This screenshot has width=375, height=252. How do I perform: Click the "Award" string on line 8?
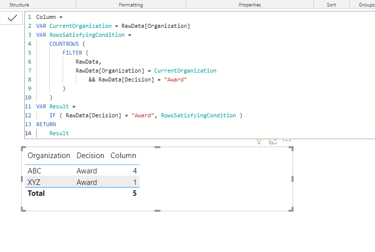pos(175,80)
